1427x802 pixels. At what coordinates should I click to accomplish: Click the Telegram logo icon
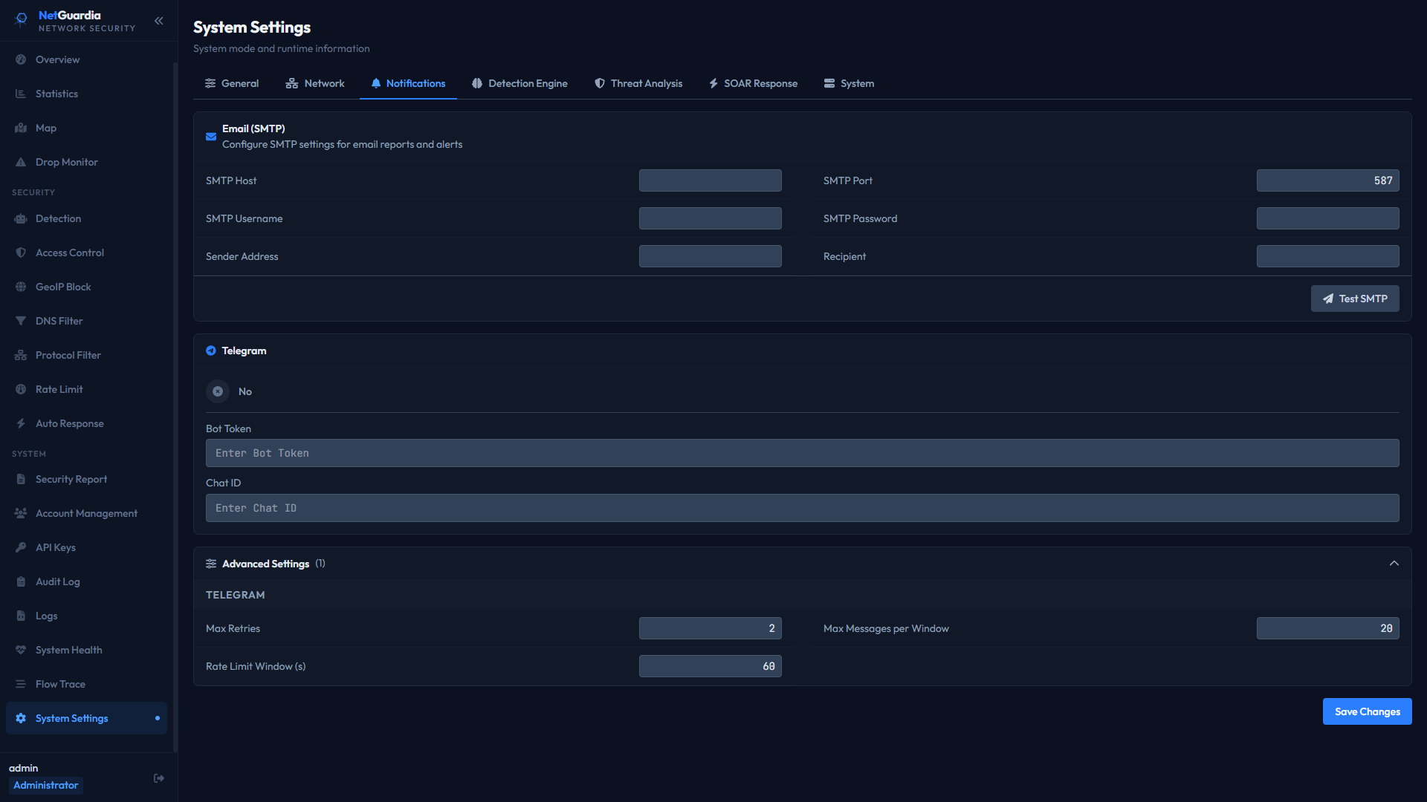point(211,351)
